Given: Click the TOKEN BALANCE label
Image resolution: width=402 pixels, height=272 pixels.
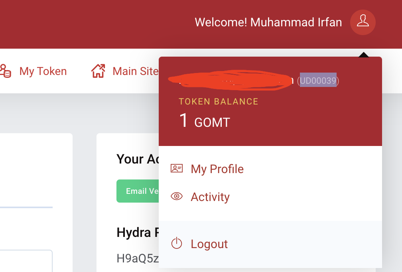Looking at the screenshot, I should click(x=219, y=101).
